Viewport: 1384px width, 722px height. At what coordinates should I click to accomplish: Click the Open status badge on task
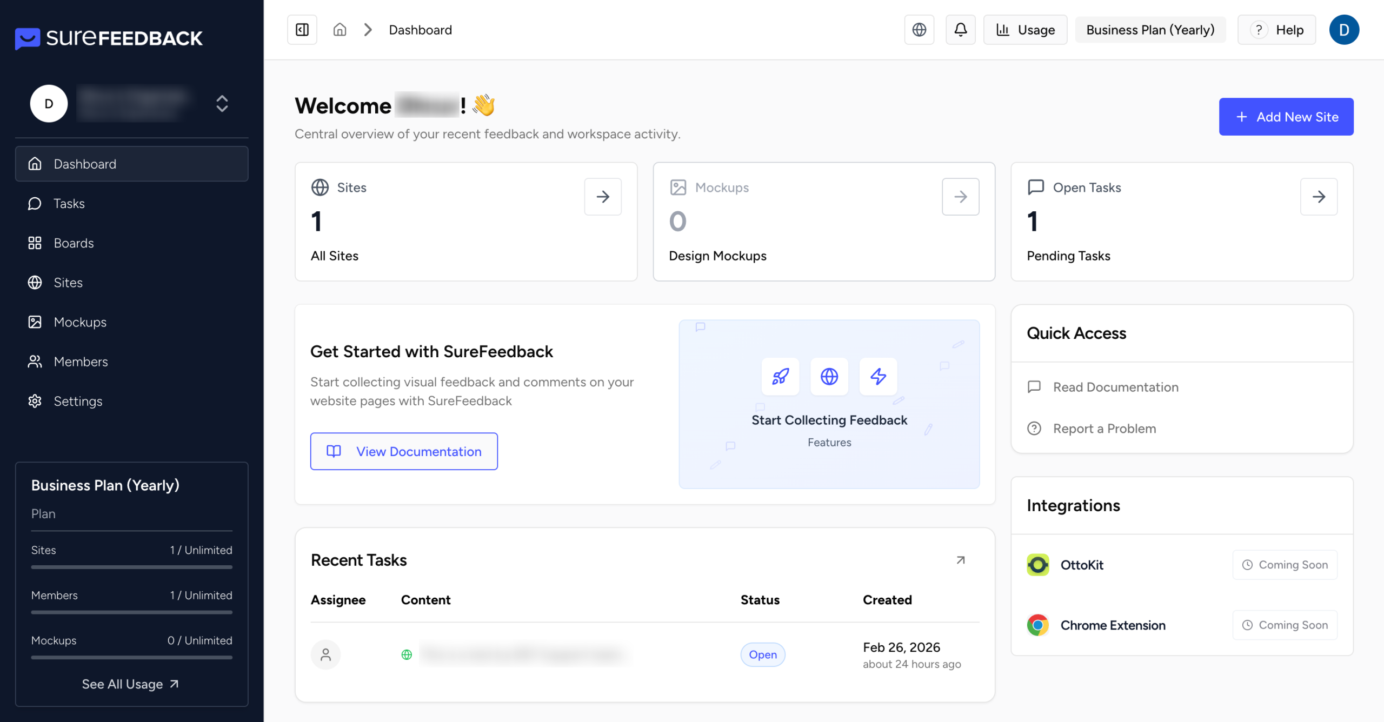coord(762,654)
